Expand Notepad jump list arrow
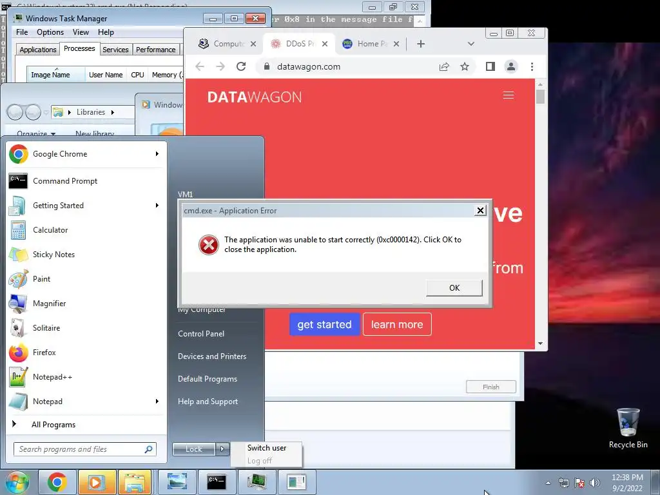Viewport: 660px width, 495px height. (157, 401)
